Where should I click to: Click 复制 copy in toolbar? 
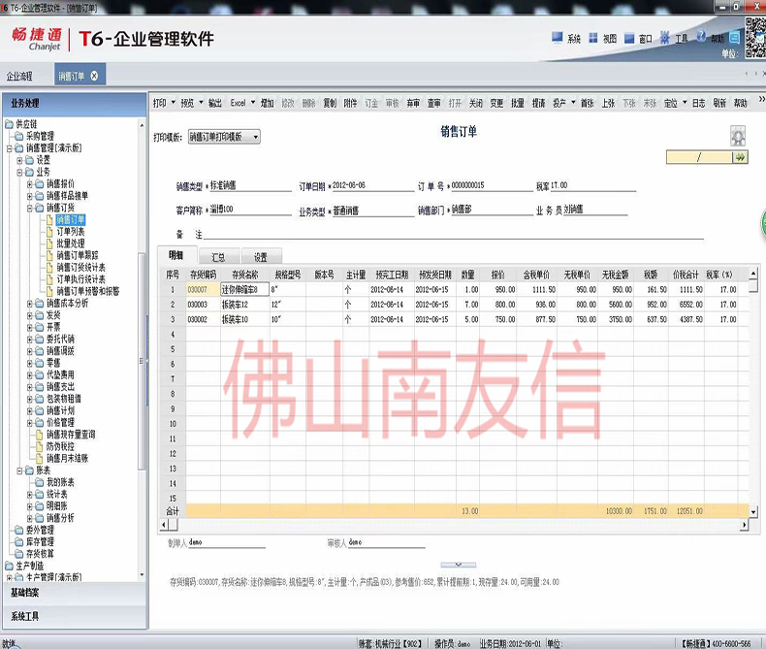tap(330, 103)
